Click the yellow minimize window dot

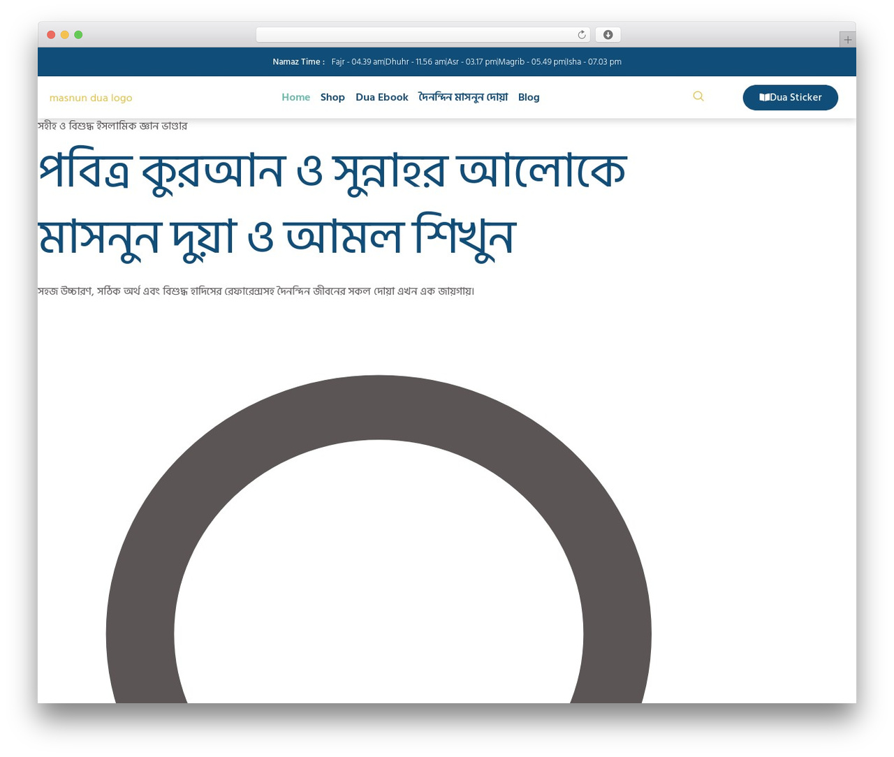point(65,35)
